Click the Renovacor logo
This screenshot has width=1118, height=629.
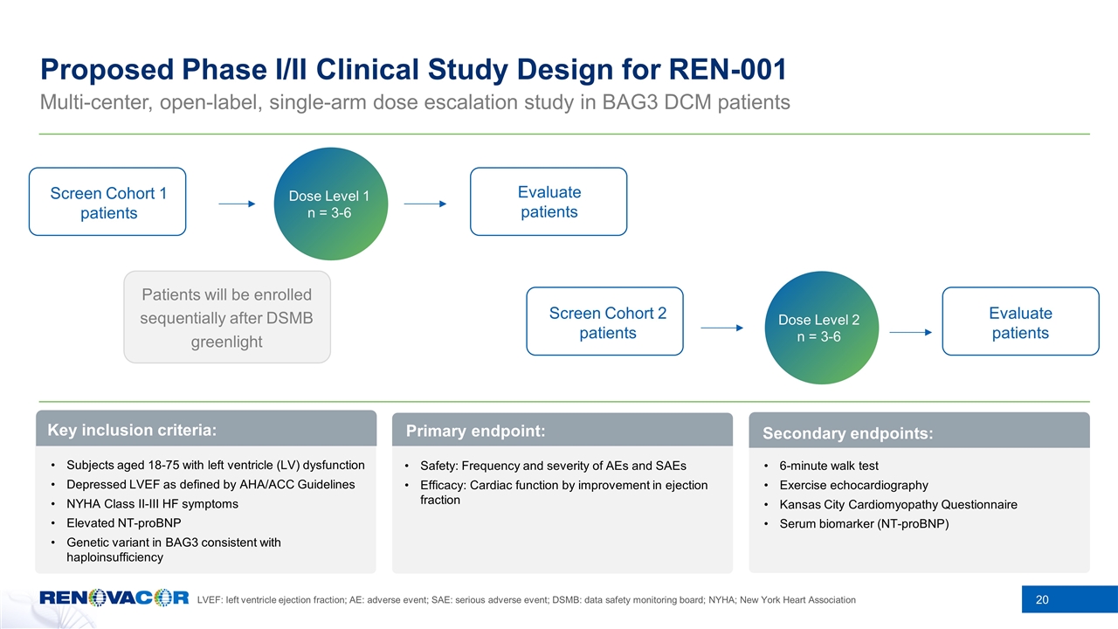(x=114, y=598)
